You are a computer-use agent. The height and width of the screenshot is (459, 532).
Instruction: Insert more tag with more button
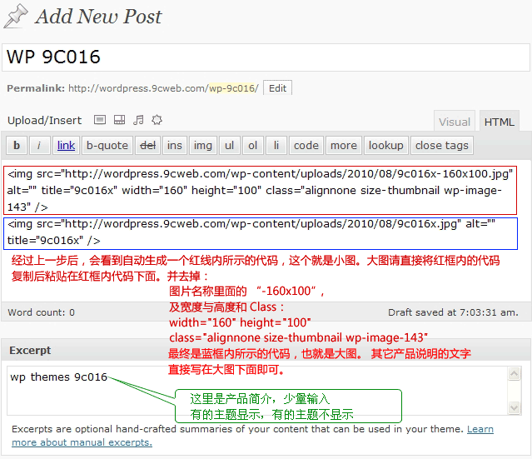(x=344, y=145)
